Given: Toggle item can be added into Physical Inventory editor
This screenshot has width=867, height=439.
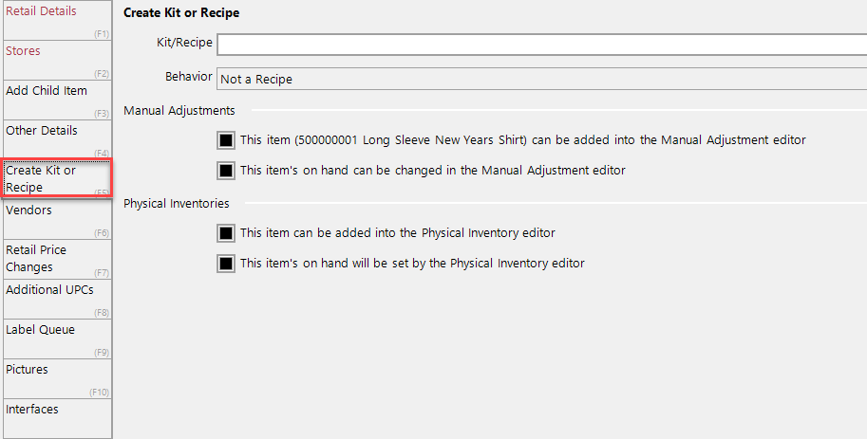Looking at the screenshot, I should coord(226,233).
